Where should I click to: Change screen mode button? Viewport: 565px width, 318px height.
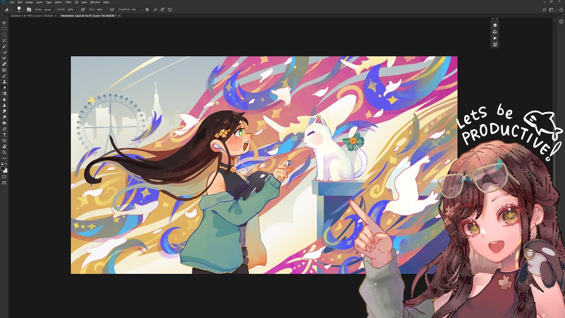[x=4, y=183]
